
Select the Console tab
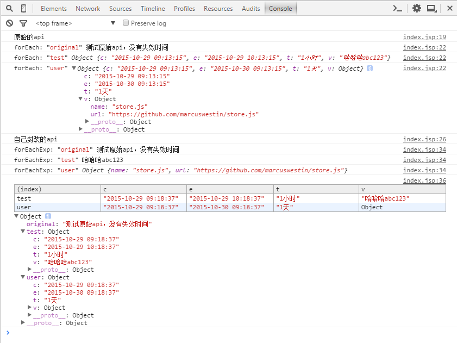coord(280,9)
